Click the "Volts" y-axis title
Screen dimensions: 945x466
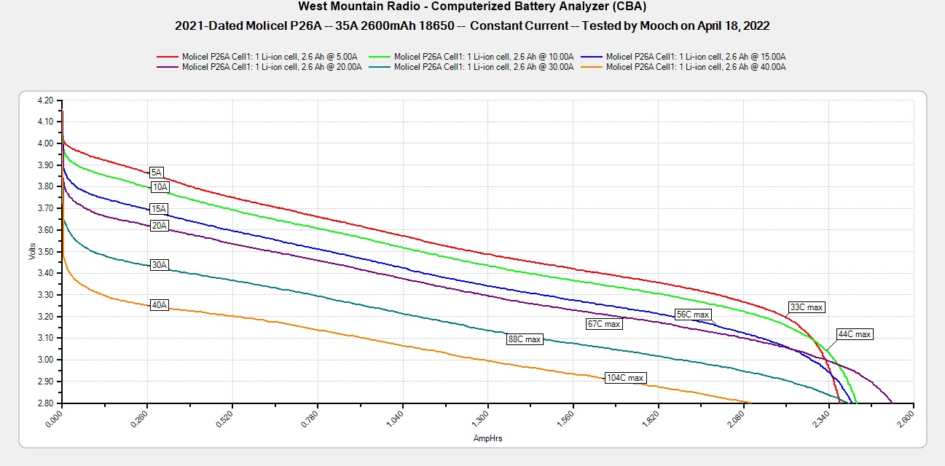tap(31, 251)
